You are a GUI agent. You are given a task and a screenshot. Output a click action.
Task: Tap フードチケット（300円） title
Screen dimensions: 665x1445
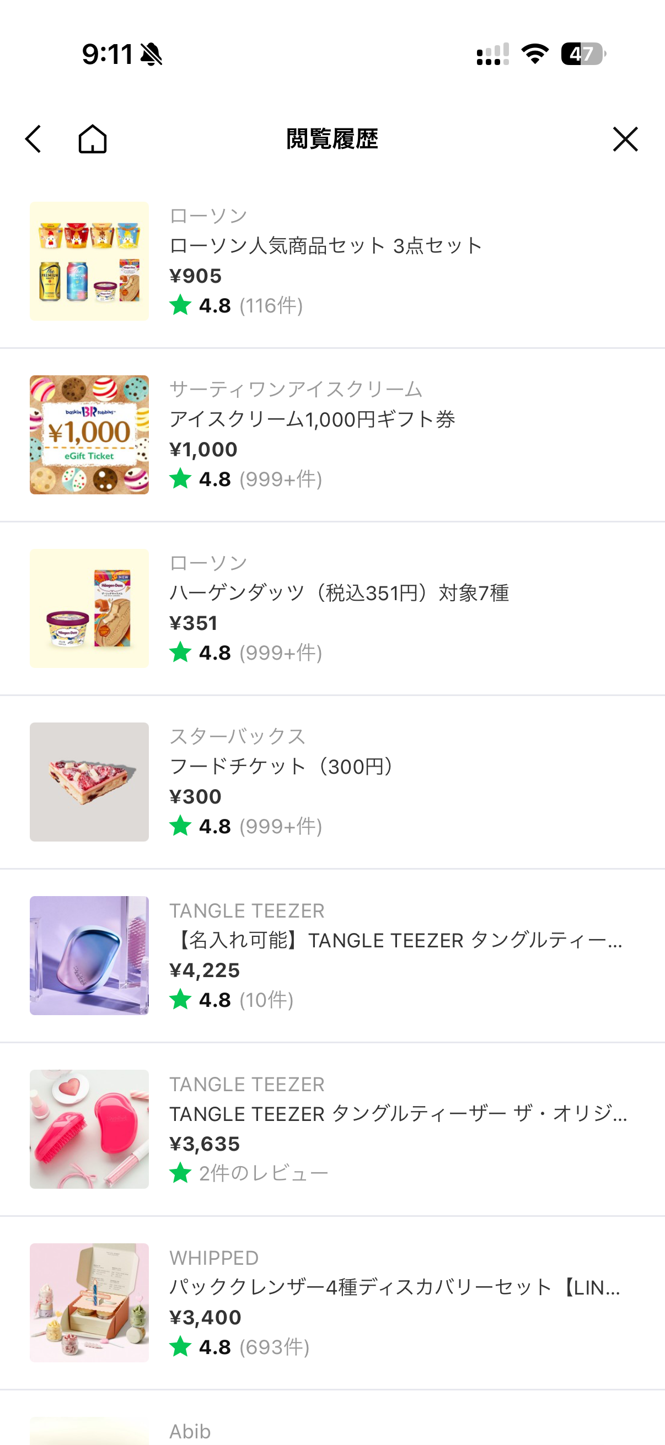point(284,766)
